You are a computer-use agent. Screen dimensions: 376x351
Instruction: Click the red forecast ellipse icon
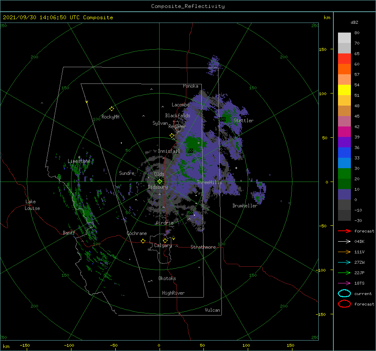point(344,304)
